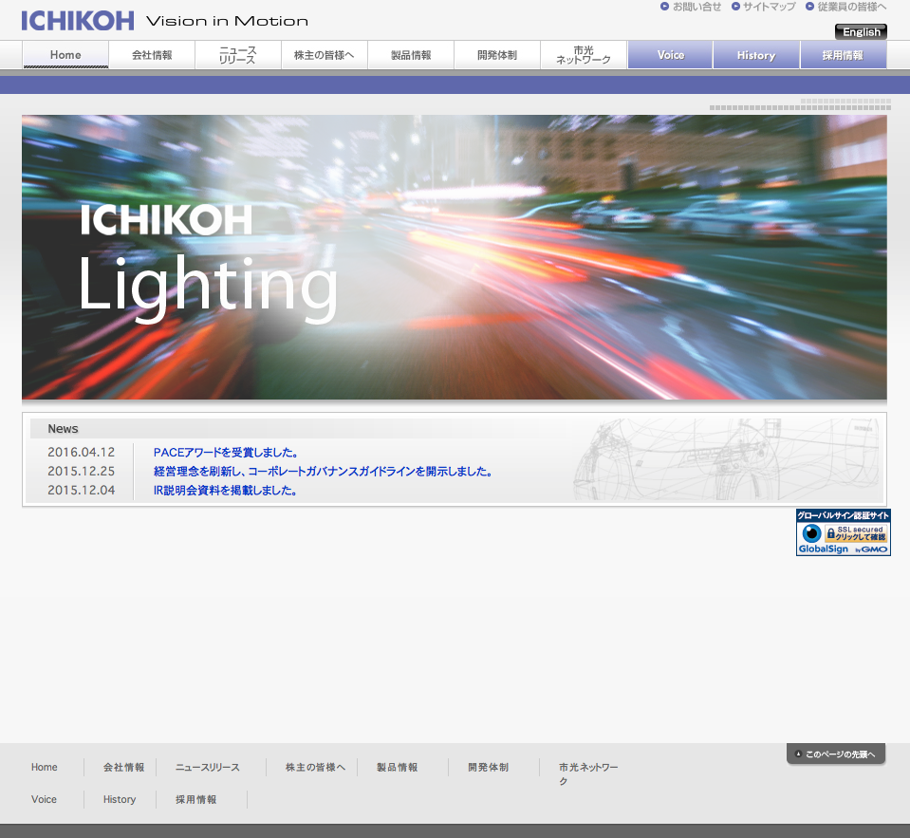Click the GlobalSign SSL secured seal
910x838 pixels.
coord(844,532)
